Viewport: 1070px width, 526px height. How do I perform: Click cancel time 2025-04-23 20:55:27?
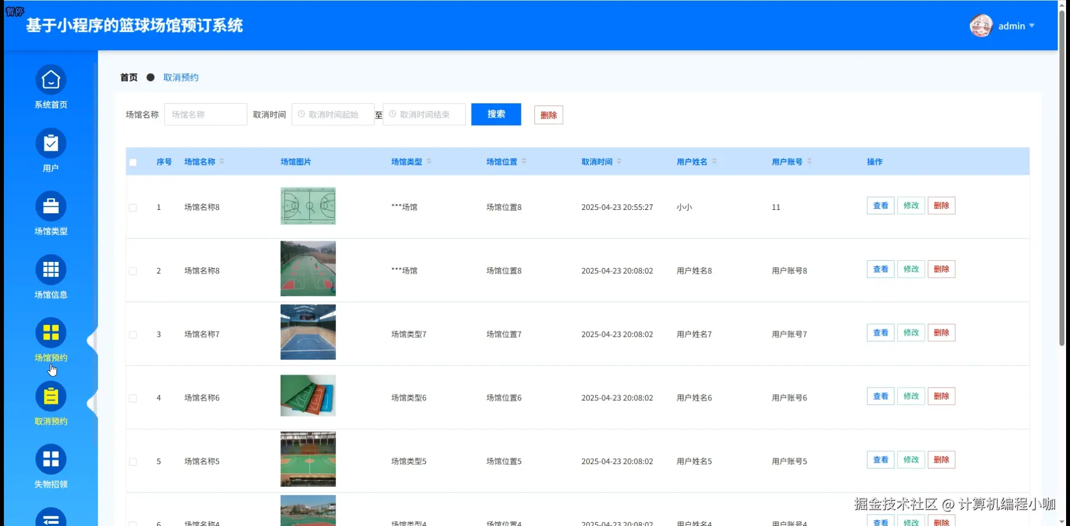617,207
